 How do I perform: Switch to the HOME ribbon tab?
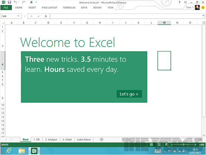point(19,8)
